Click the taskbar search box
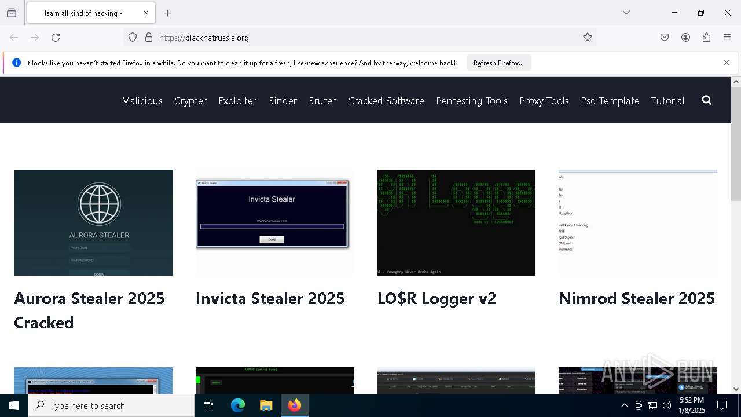 [111, 405]
